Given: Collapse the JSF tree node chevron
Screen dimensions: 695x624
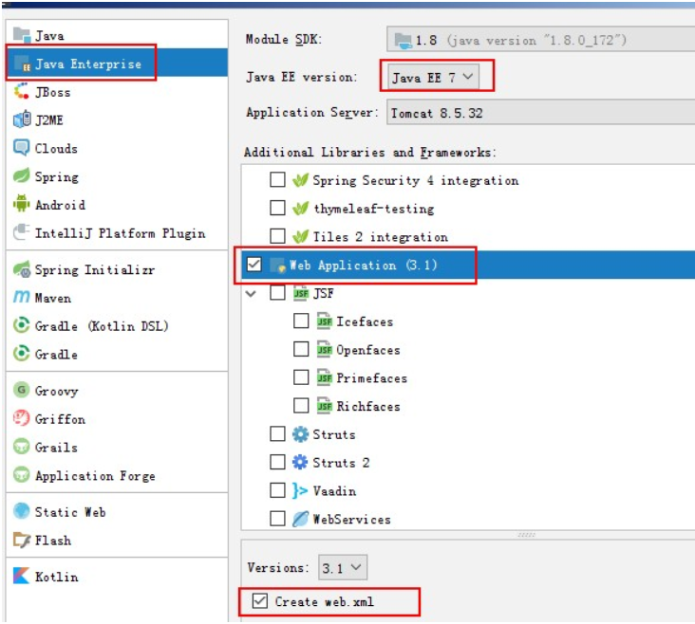Looking at the screenshot, I should pyautogui.click(x=251, y=293).
